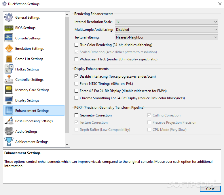224x195 pixels.
Task: Toggle Texture Correction checkbox
Action: 76,122
